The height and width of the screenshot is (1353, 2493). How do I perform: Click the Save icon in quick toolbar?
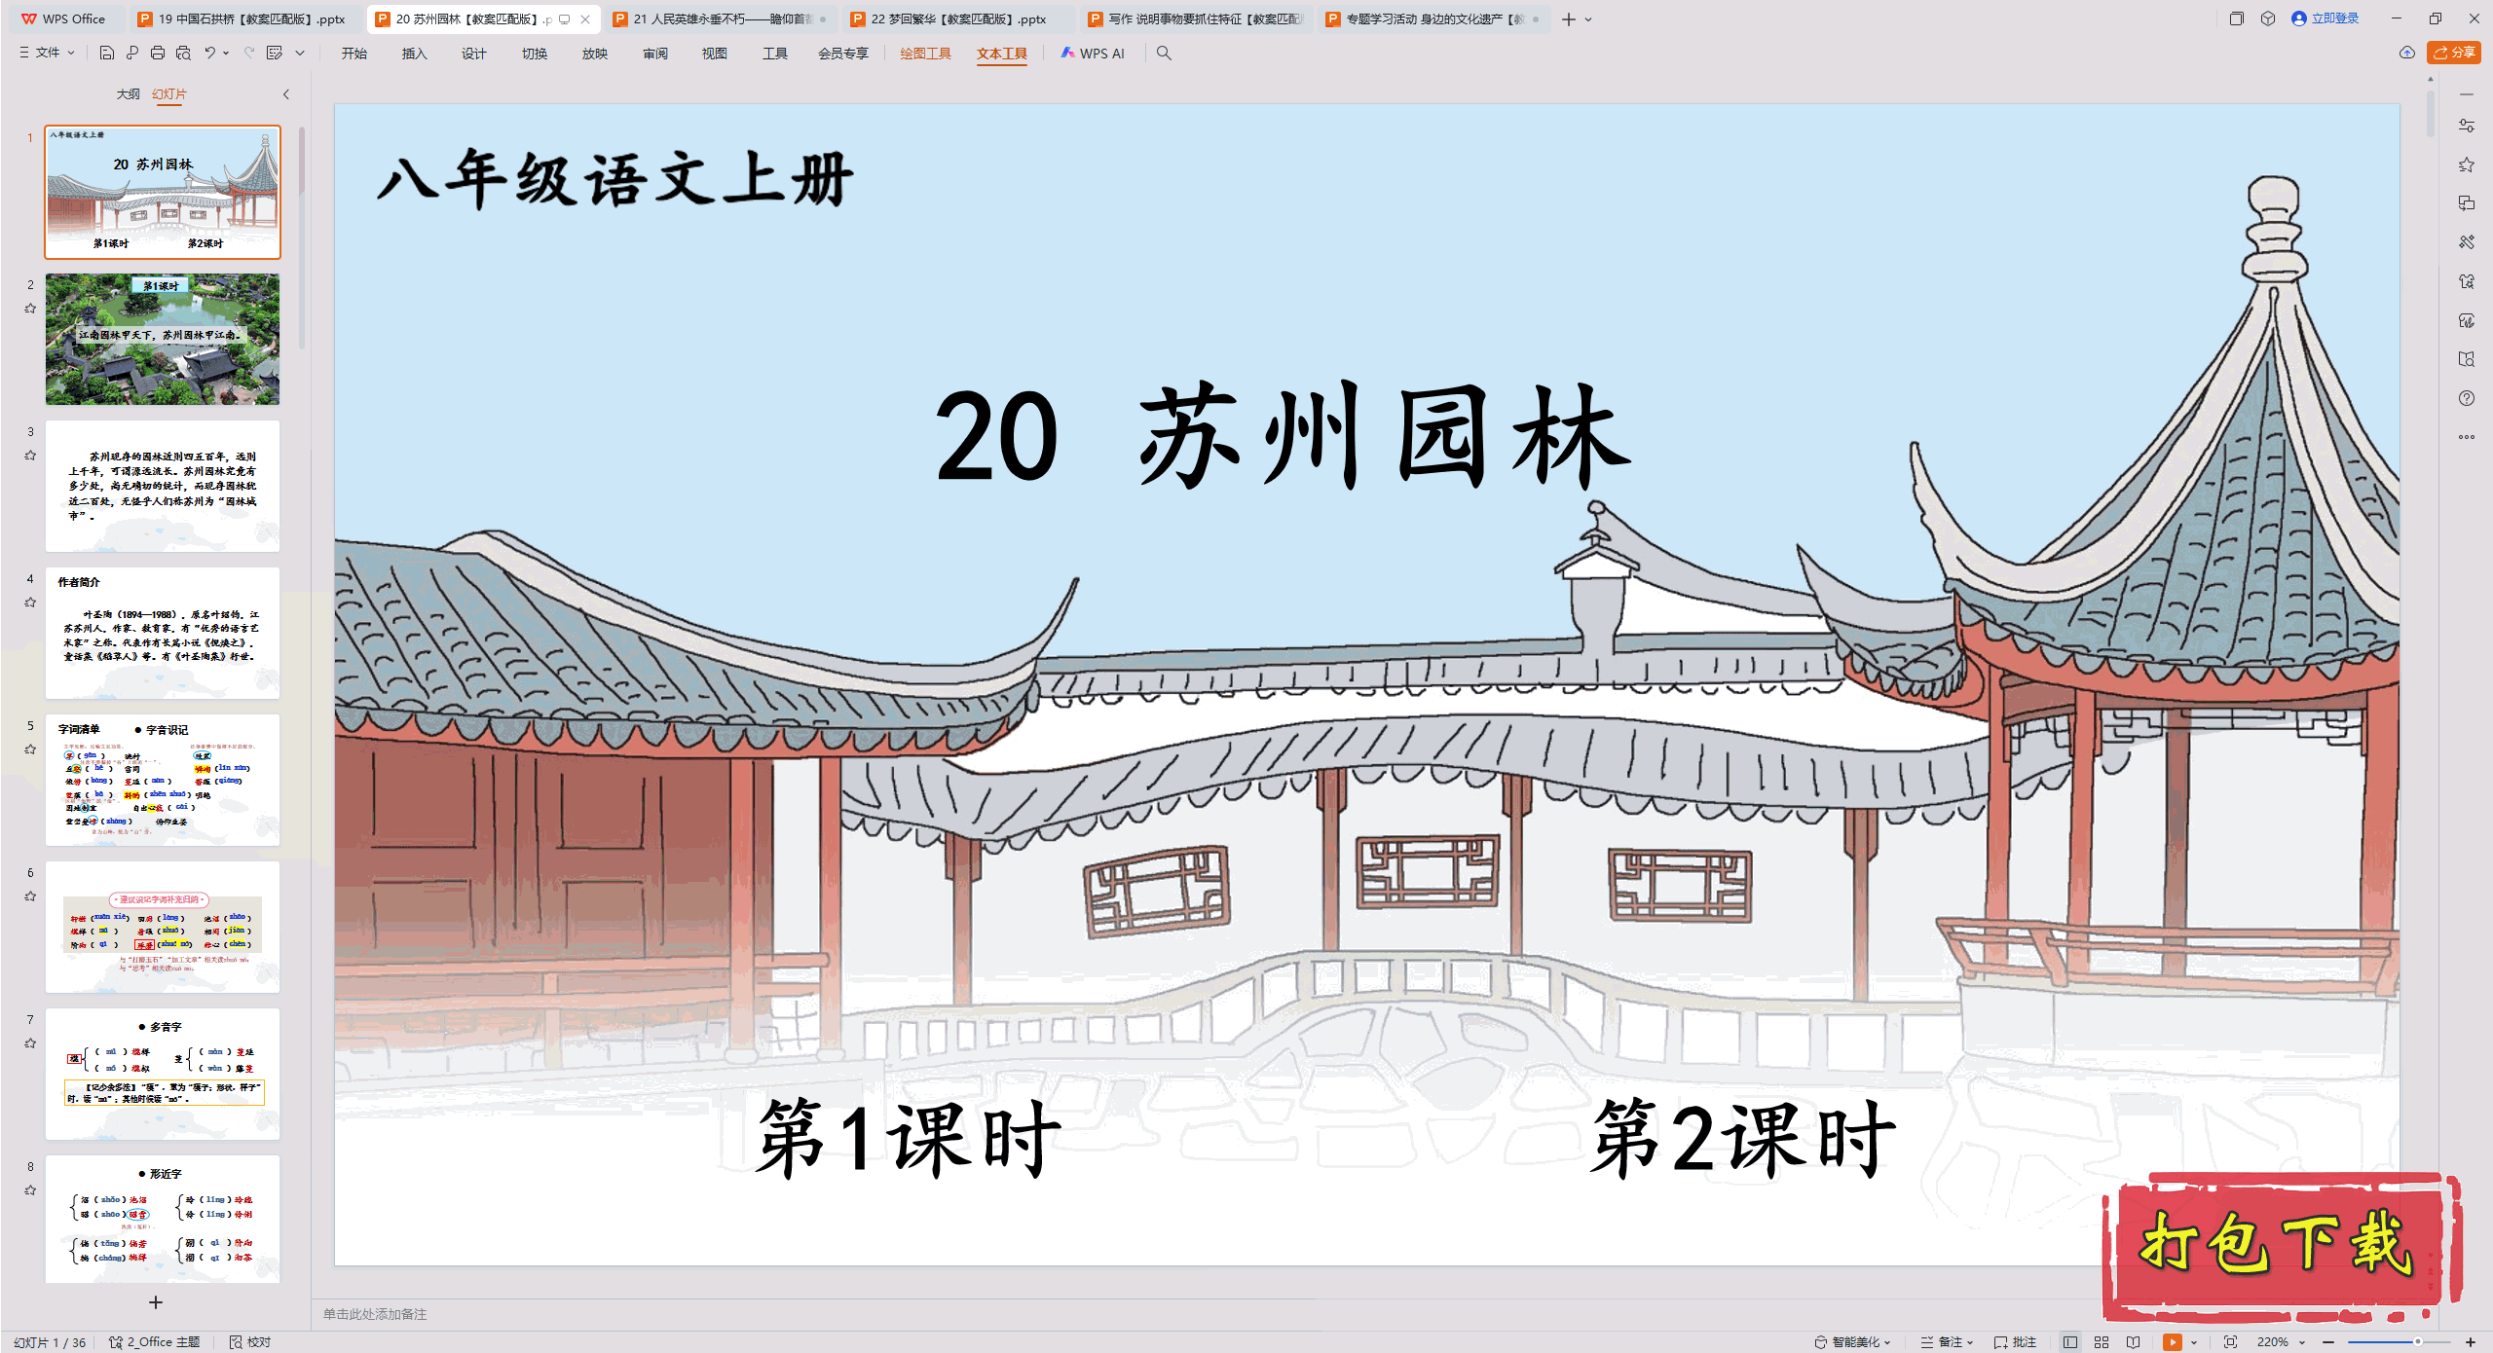[107, 53]
